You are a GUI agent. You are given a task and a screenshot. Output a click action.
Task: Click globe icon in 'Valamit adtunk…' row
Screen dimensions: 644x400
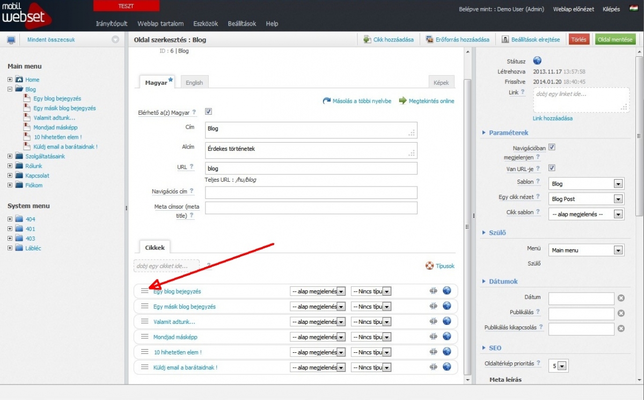point(447,321)
